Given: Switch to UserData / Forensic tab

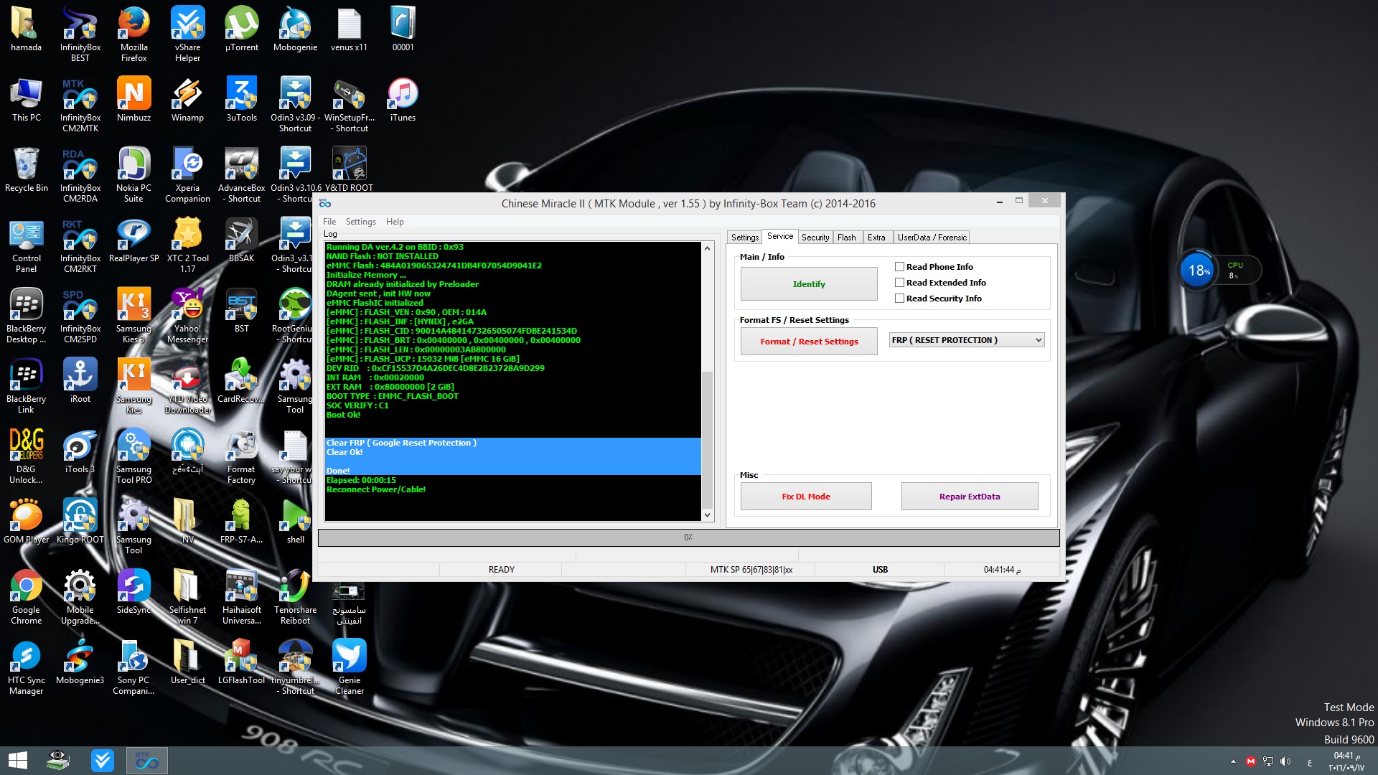Looking at the screenshot, I should click(x=932, y=238).
